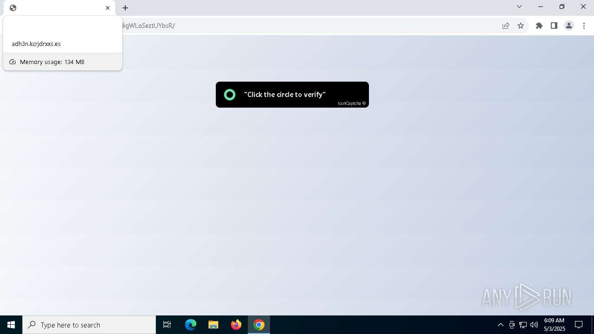Viewport: 594px width, 334px height.
Task: Select Chrome icon in taskbar
Action: (259, 325)
